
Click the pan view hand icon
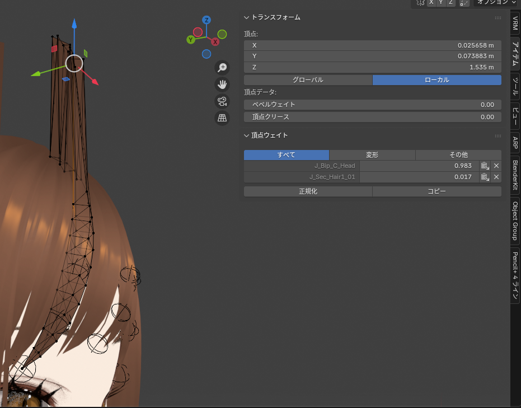(222, 85)
